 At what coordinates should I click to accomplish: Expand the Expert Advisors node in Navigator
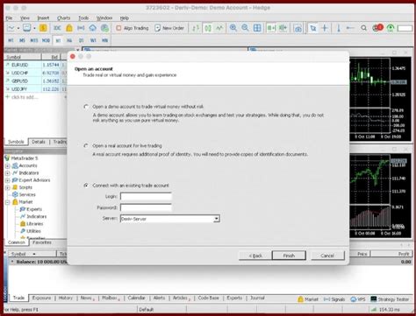coord(8,180)
